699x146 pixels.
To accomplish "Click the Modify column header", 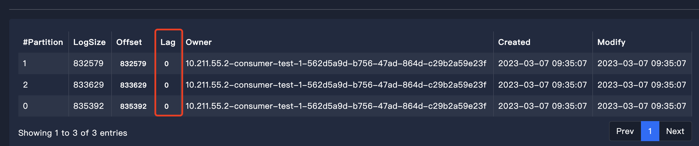I will tap(611, 42).
